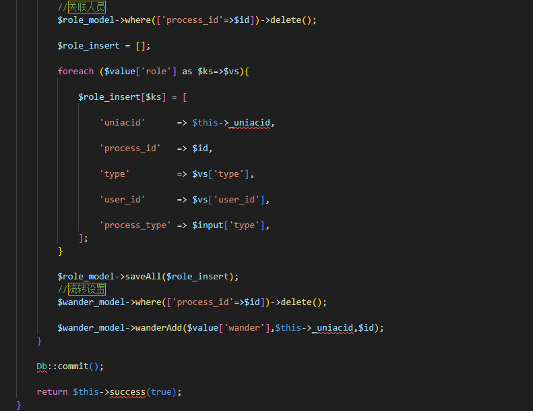Click the final pink closing brace
The height and width of the screenshot is (411, 533).
click(19, 405)
